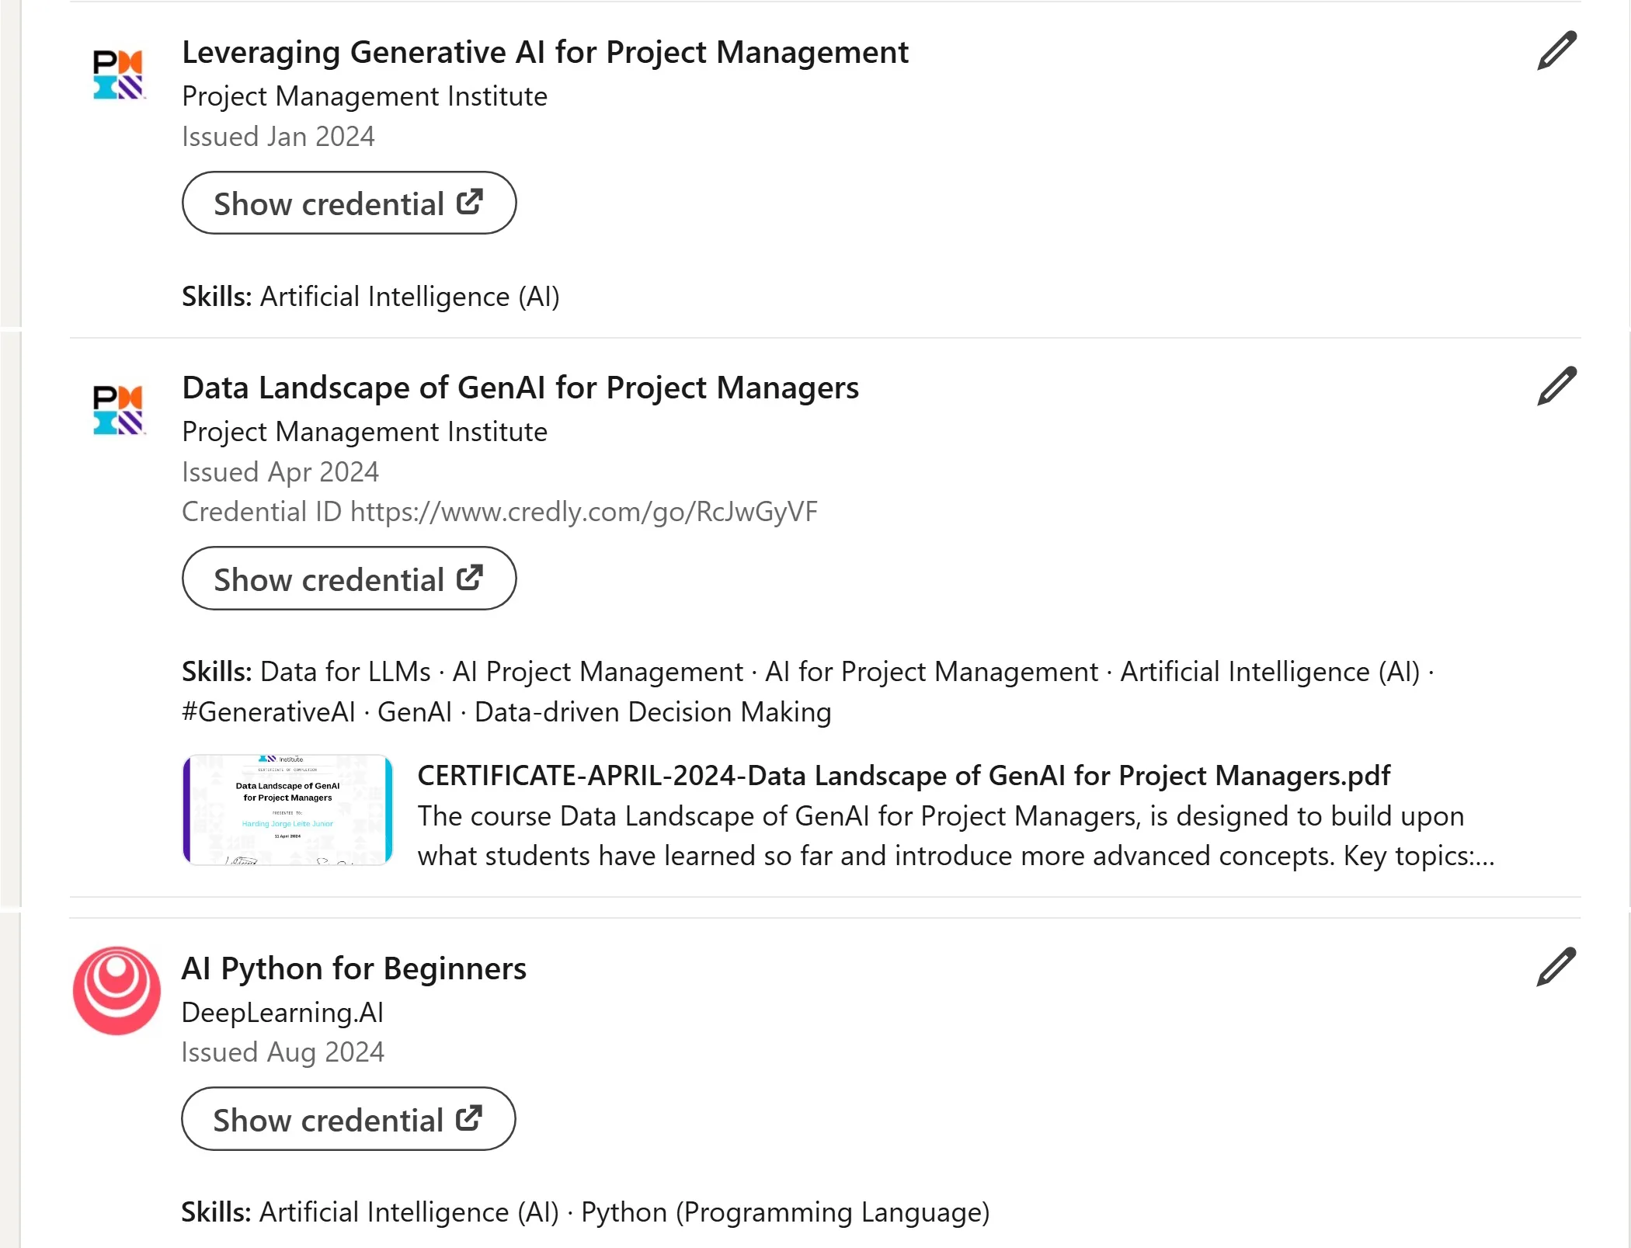The width and height of the screenshot is (1631, 1248).
Task: Edit the Leveraging Generative AI certification entry
Action: (x=1556, y=51)
